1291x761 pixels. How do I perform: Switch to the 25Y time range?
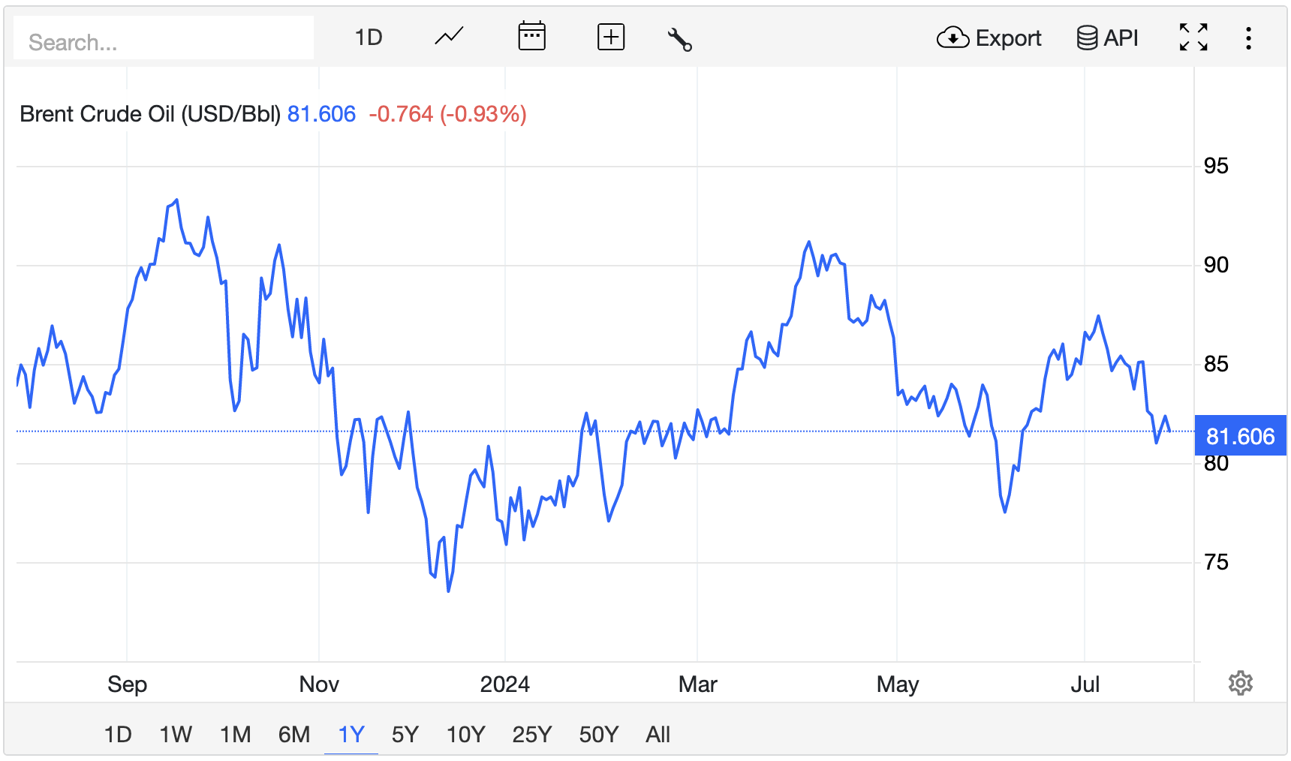[532, 734]
